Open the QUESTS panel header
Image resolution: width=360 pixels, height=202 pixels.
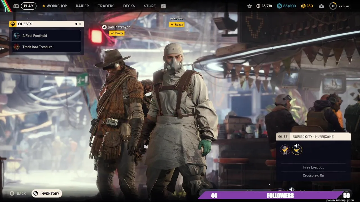click(46, 24)
